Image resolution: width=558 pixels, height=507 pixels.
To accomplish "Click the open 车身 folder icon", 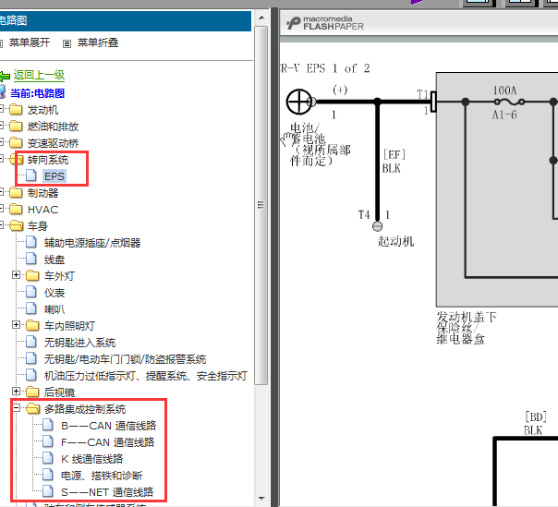I will [16, 225].
